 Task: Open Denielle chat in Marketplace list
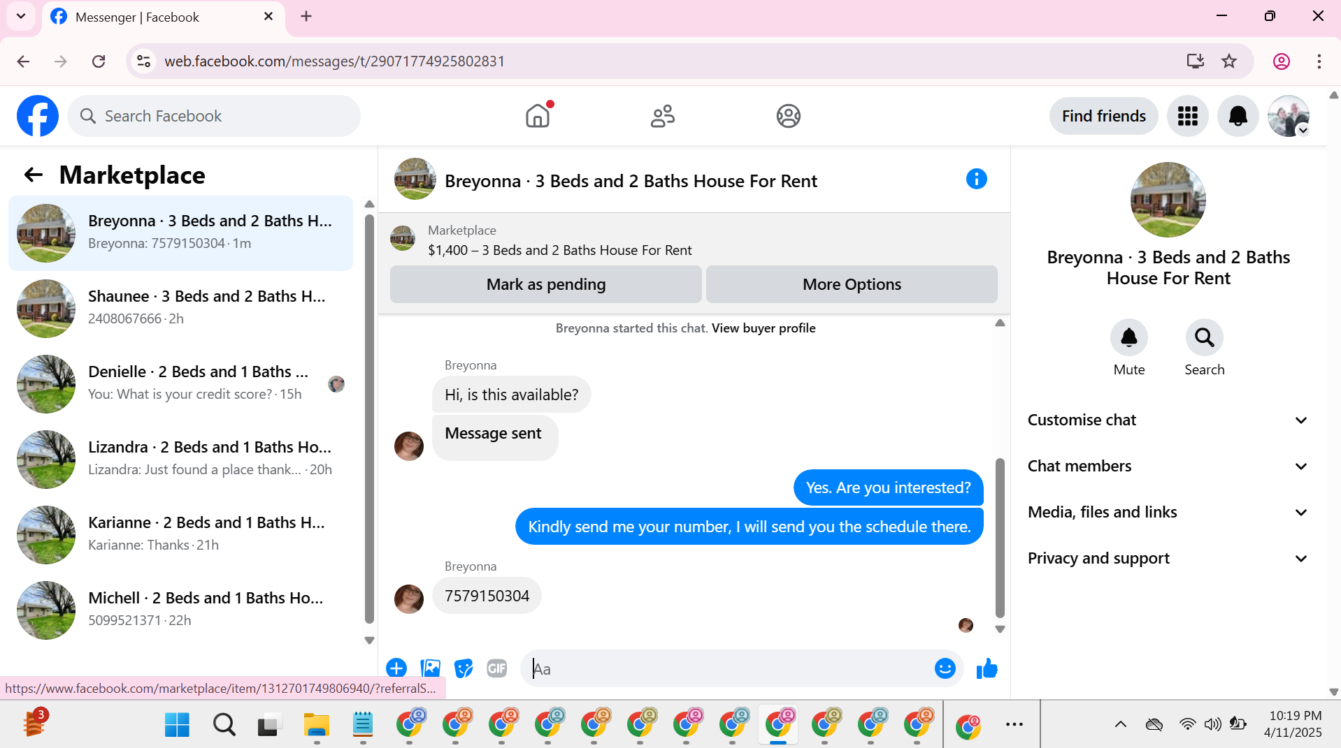[x=180, y=383]
